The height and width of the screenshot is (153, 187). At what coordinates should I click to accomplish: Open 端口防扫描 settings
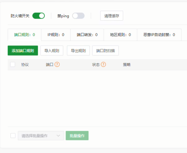point(105,50)
